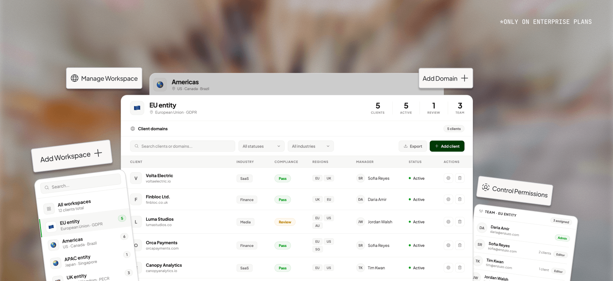Open settings gear for Volta Electric

pyautogui.click(x=448, y=178)
